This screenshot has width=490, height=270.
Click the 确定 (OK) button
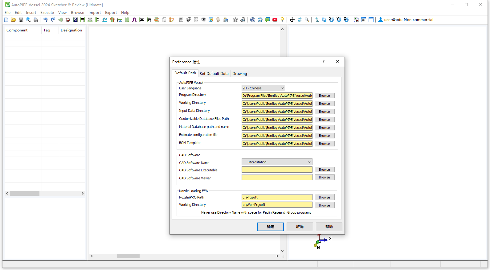click(x=271, y=227)
